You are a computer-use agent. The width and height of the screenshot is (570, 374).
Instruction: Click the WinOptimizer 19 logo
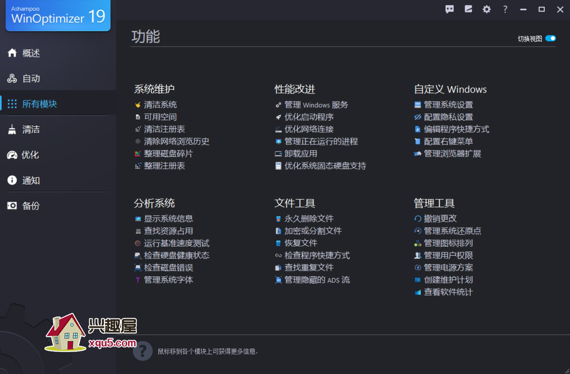(58, 15)
